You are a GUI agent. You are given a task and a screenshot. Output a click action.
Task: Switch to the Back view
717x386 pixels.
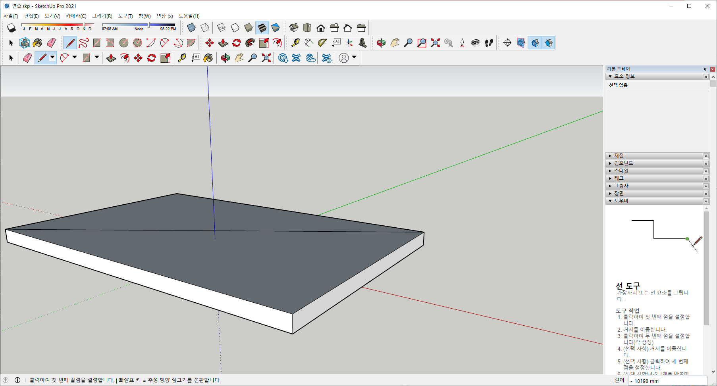[x=348, y=28]
